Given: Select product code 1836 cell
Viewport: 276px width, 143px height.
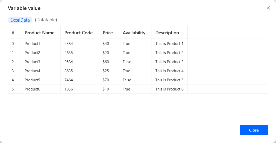Looking at the screenshot, I should point(69,89).
